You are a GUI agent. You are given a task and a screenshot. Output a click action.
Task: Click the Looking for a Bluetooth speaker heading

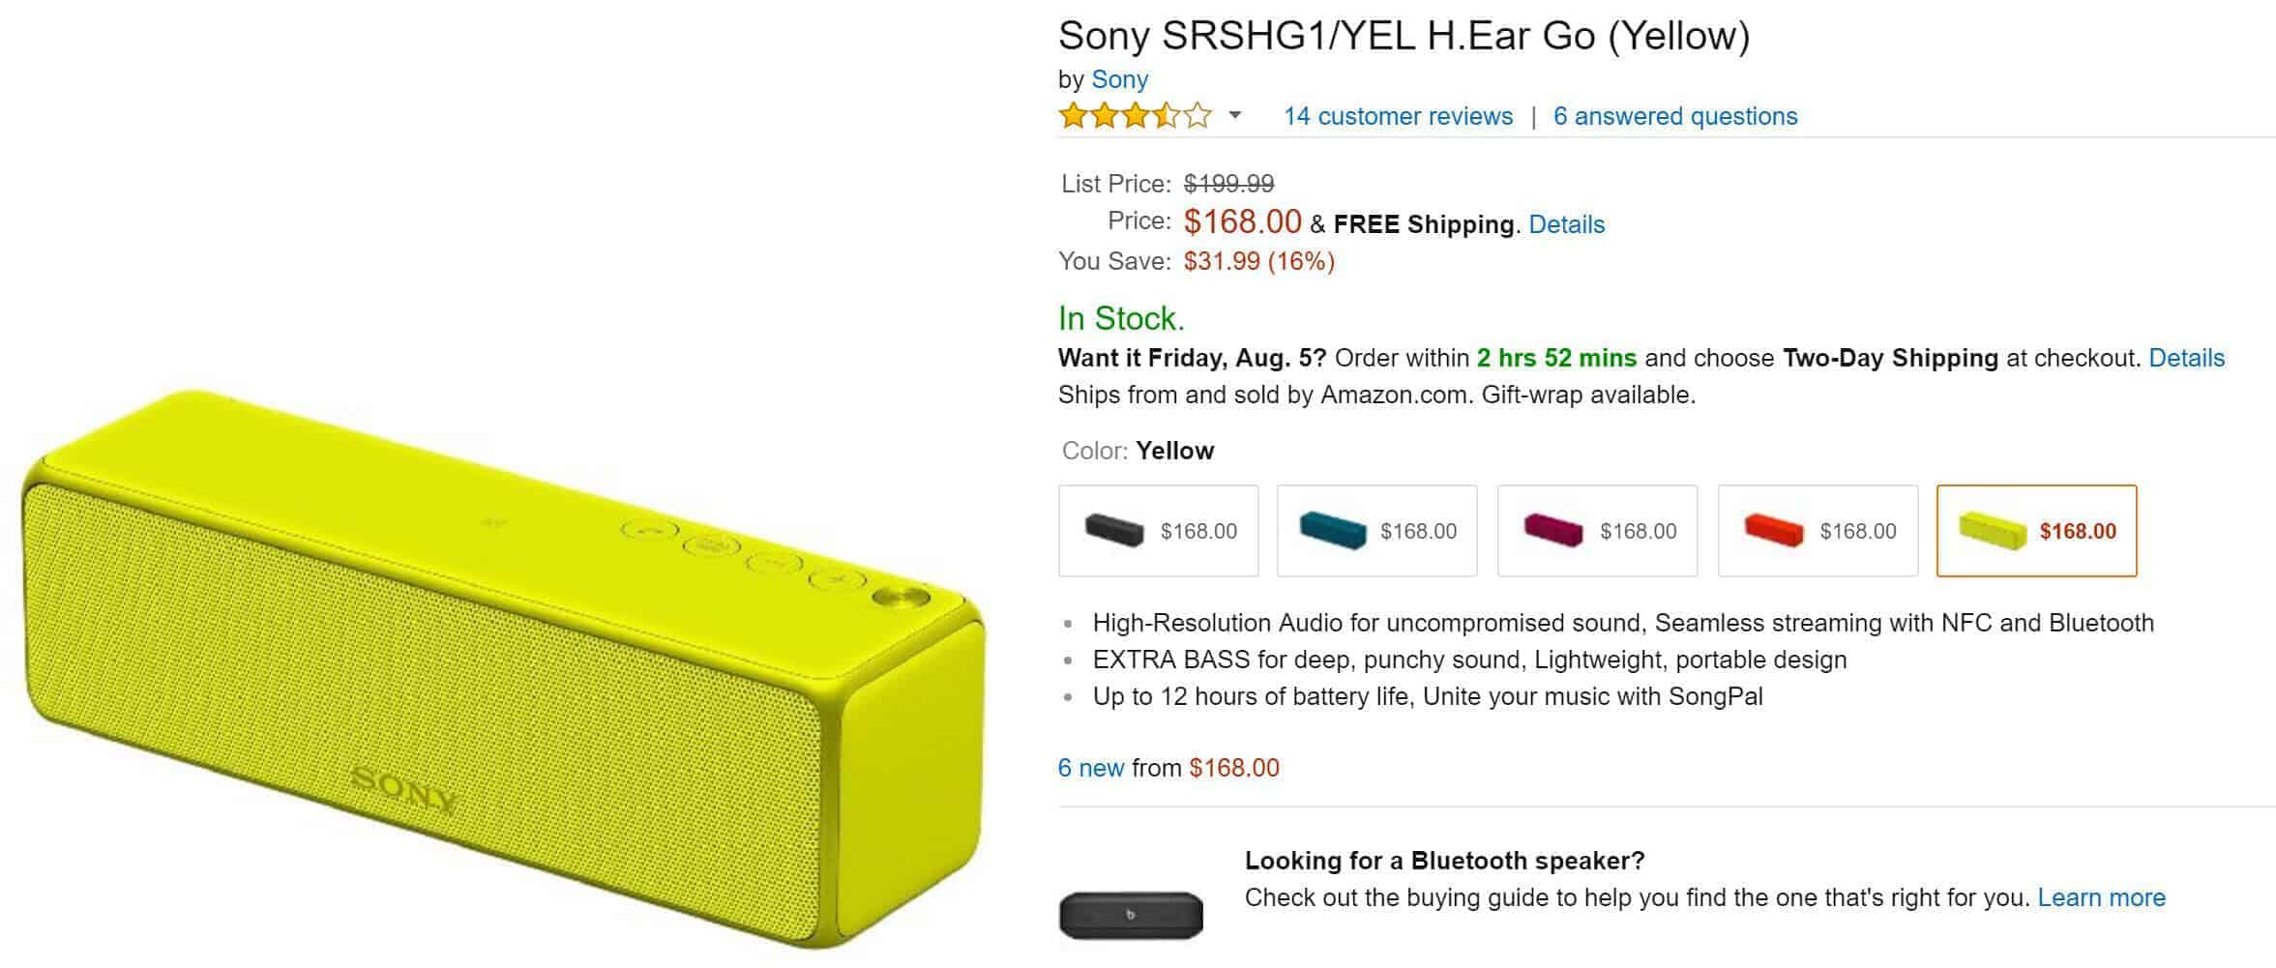point(1444,861)
